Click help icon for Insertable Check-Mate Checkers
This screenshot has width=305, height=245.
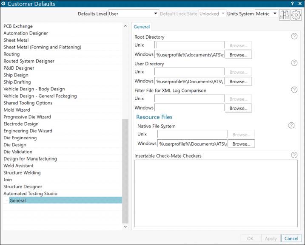click(294, 155)
